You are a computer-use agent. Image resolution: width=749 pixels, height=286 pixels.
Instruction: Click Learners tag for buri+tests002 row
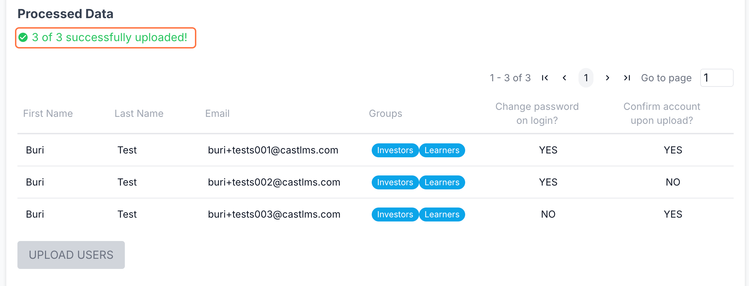point(442,182)
